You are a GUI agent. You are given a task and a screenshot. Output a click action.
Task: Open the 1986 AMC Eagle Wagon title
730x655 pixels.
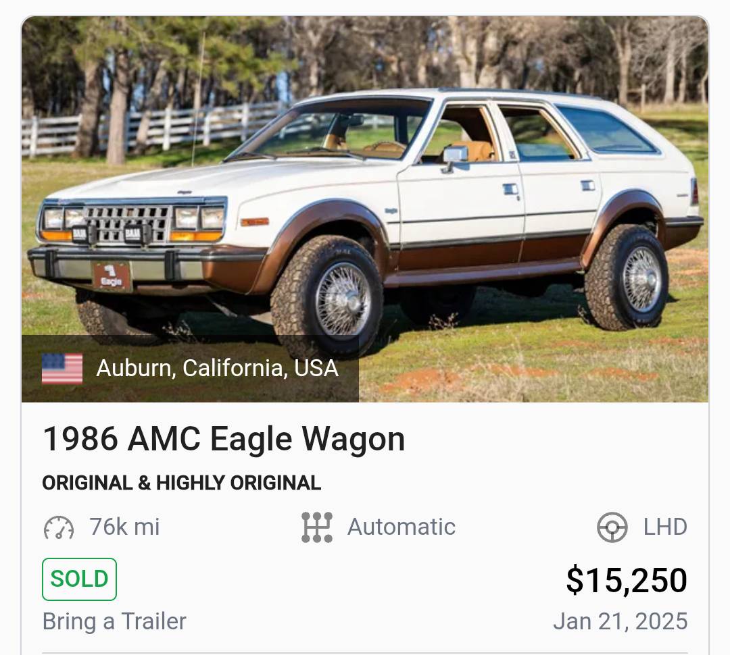tap(224, 439)
